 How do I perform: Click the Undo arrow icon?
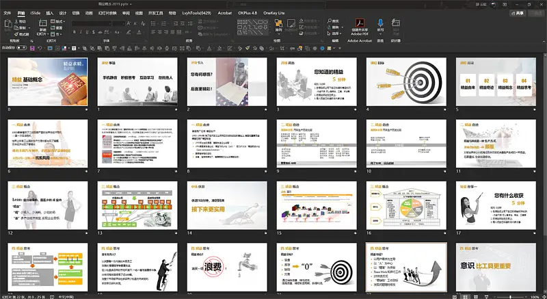[x=40, y=48]
